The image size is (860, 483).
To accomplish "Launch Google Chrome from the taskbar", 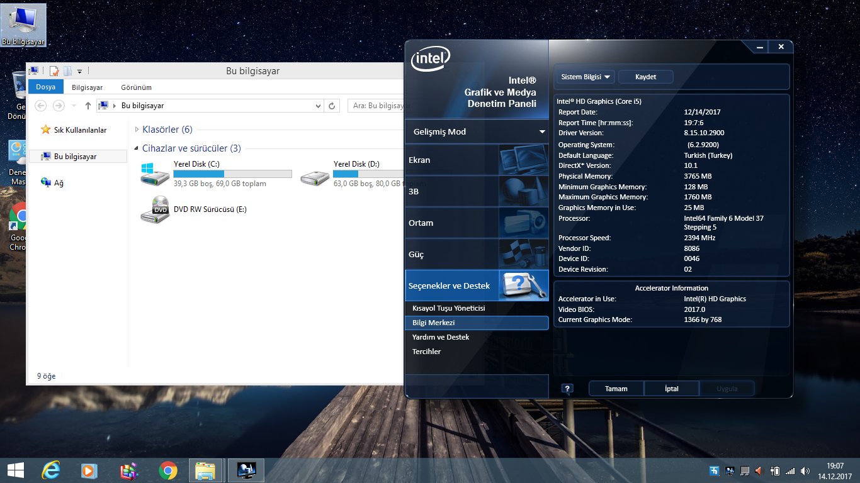I will [167, 470].
